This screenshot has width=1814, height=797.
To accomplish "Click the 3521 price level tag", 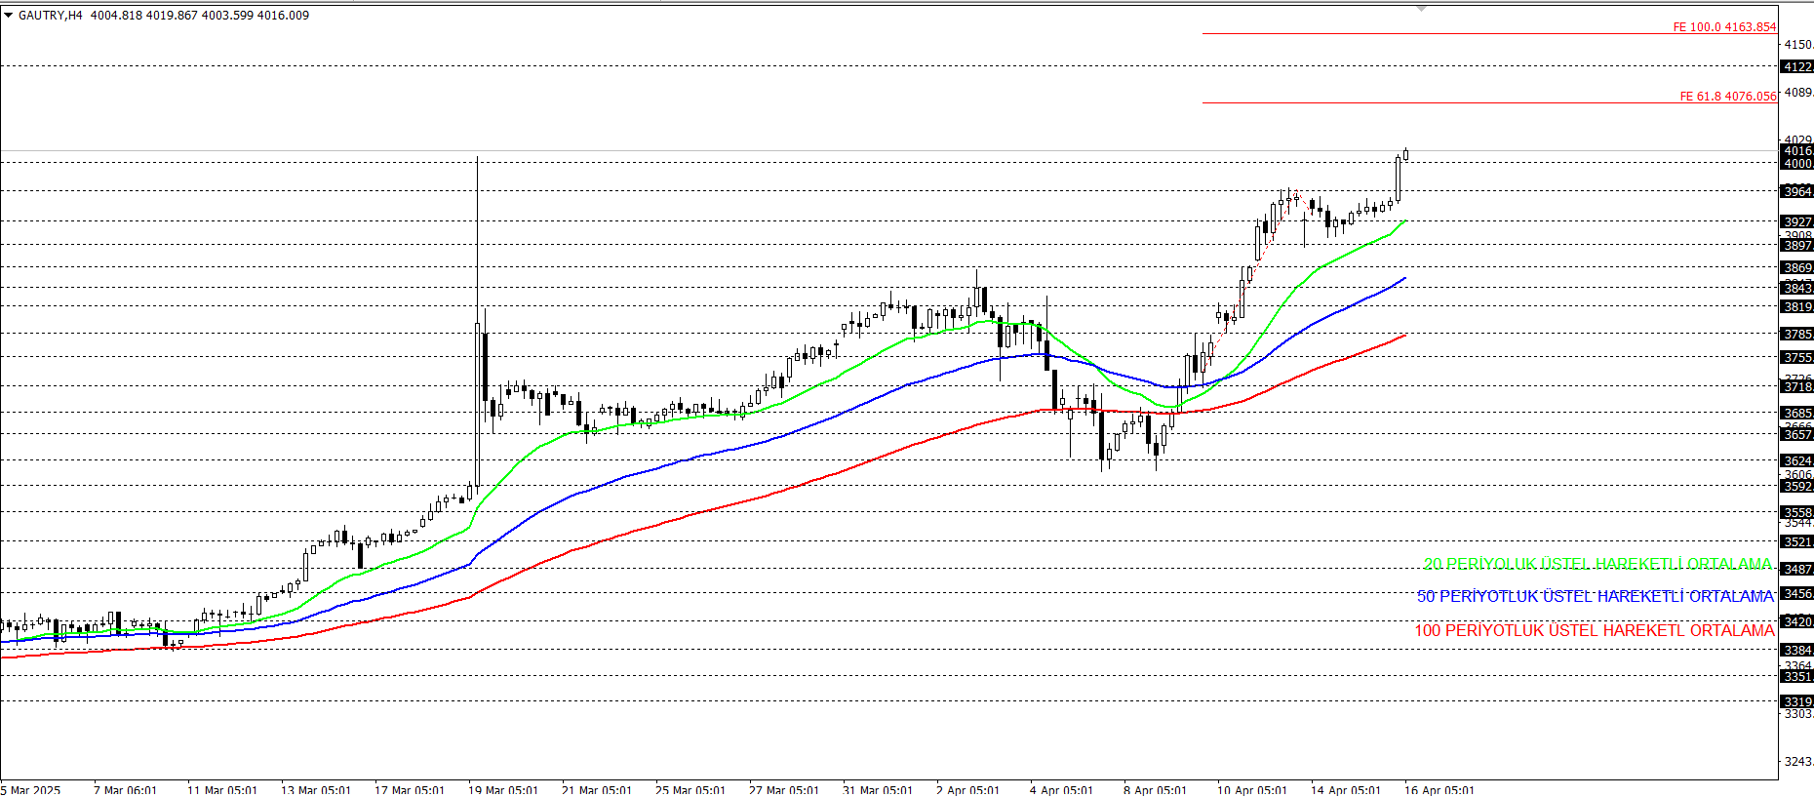I will (1797, 542).
